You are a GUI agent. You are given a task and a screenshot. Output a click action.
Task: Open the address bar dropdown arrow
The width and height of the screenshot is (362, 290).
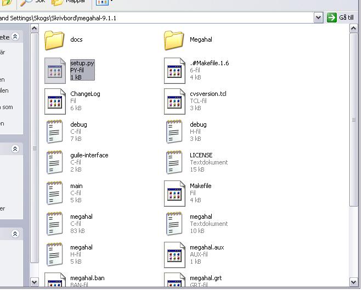tap(318, 18)
